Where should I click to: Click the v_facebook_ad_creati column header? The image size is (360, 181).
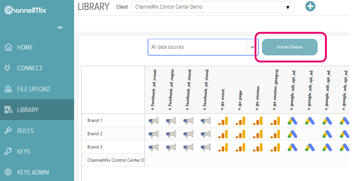[154, 90]
